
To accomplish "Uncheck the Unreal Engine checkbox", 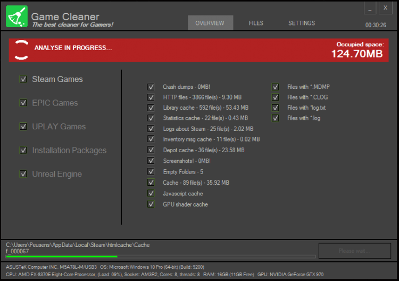I will (x=23, y=174).
